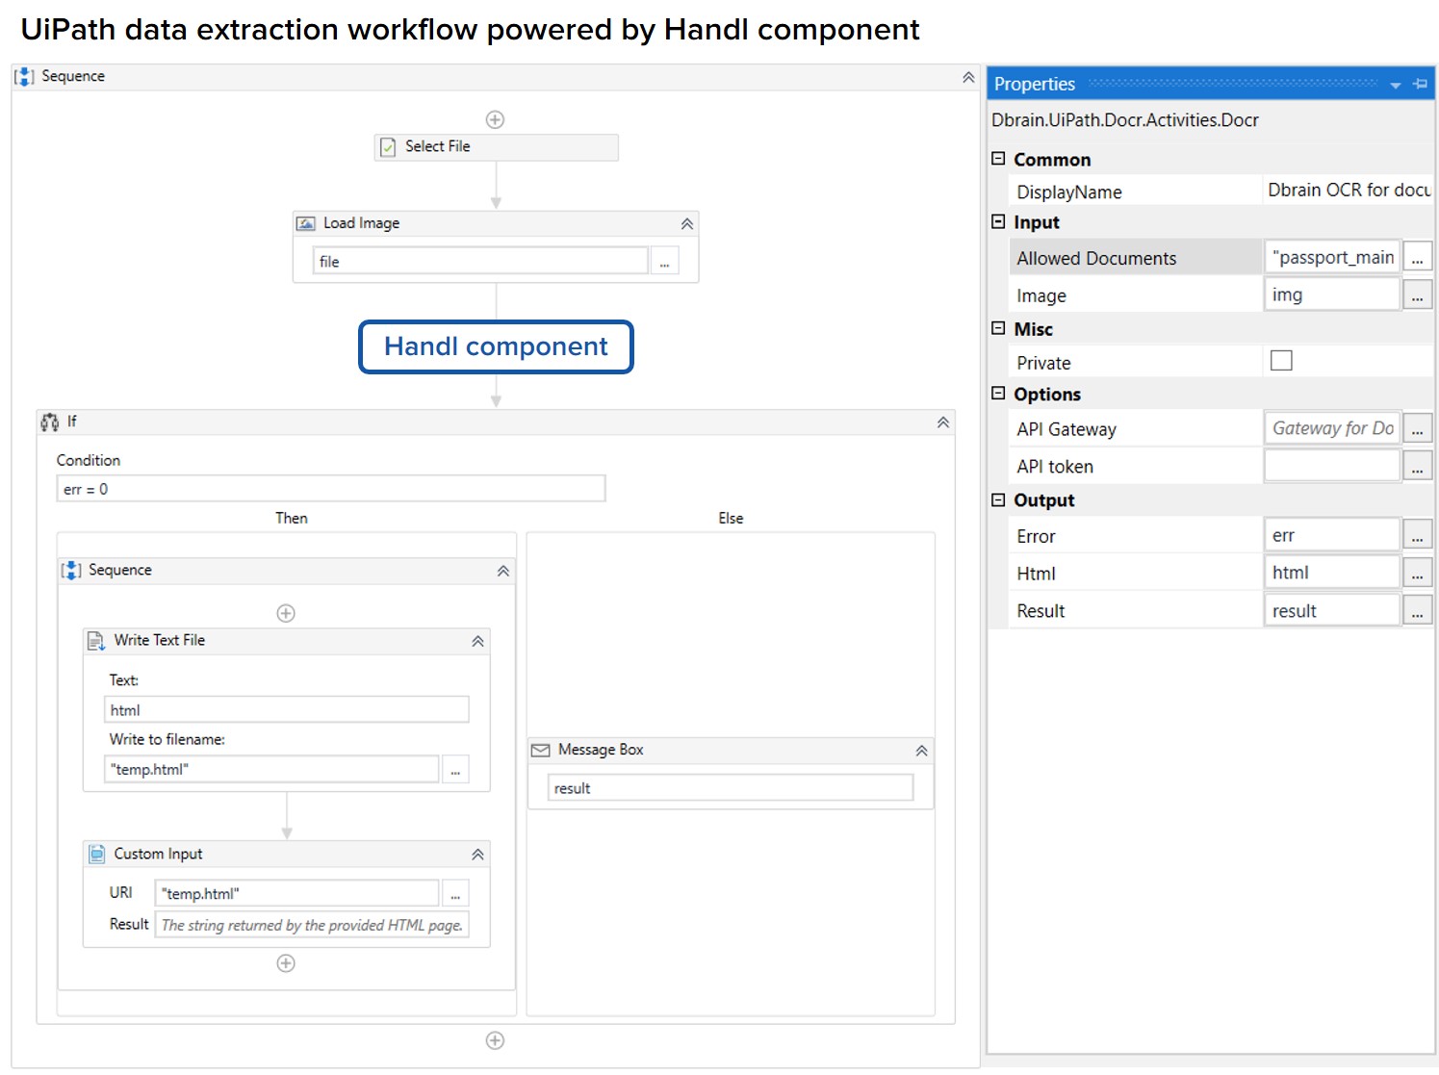This screenshot has width=1439, height=1075.
Task: Click the 'Select File' activity title
Action: coord(438,146)
